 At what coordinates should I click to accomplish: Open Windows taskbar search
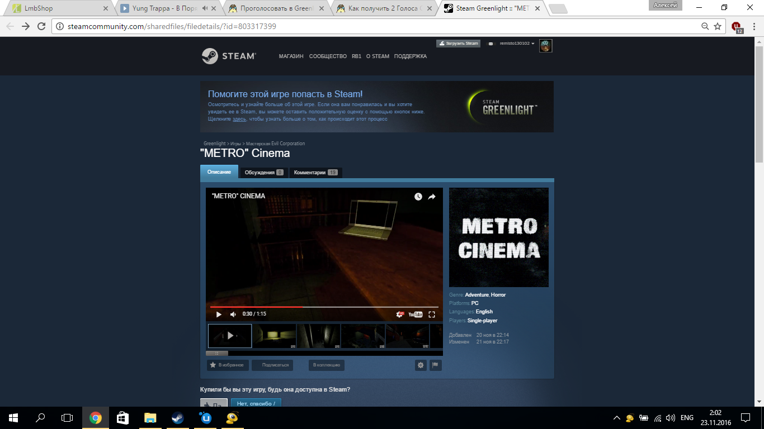click(x=40, y=418)
